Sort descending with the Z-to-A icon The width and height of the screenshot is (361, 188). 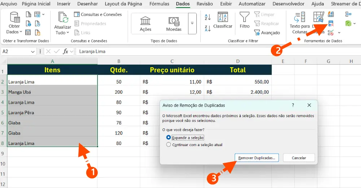(x=208, y=28)
